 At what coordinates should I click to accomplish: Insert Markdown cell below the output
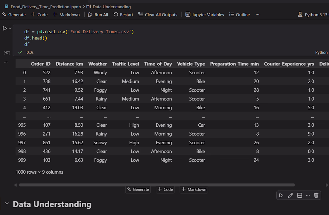194,189
